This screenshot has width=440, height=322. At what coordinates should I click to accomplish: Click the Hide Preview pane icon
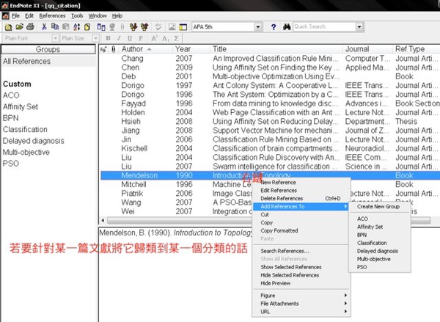pos(183,27)
